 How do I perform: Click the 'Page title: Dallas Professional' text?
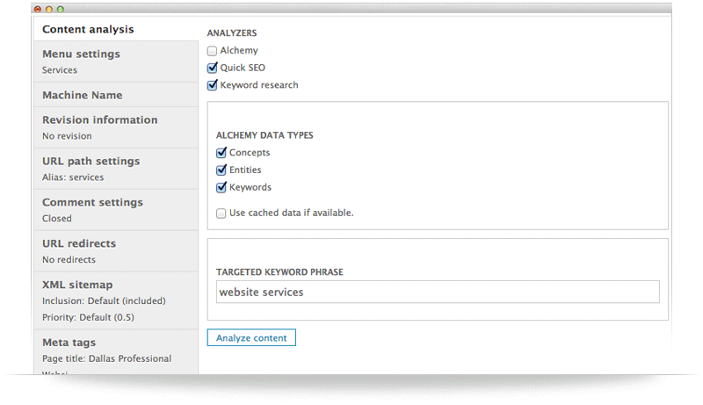(106, 358)
